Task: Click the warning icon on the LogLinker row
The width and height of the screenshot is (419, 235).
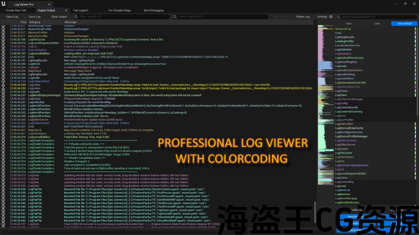Action: 3,85
